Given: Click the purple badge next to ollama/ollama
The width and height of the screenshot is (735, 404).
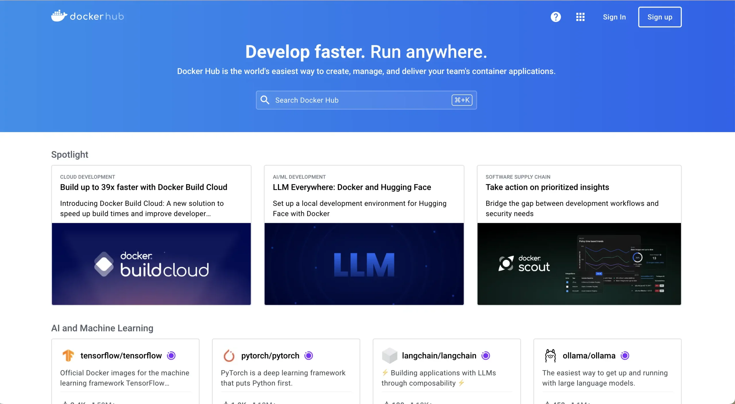Looking at the screenshot, I should click(625, 355).
